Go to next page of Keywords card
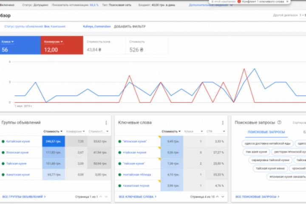 pyautogui.click(x=223, y=197)
